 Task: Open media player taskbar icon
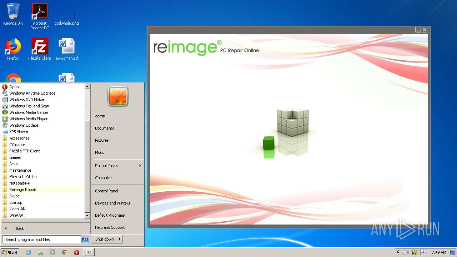point(52,252)
